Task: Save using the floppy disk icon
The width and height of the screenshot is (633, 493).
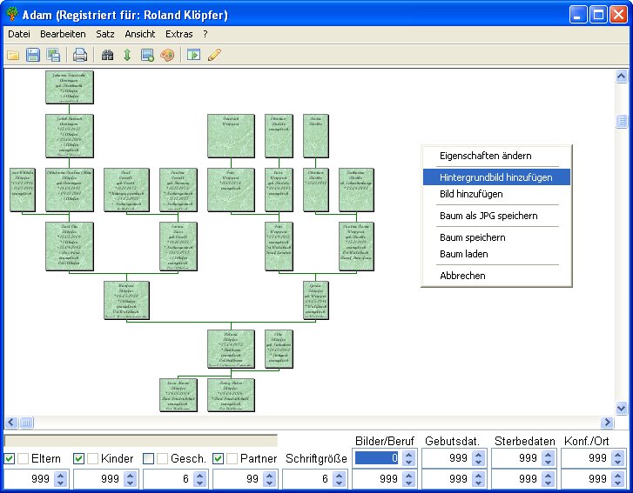Action: [x=33, y=55]
